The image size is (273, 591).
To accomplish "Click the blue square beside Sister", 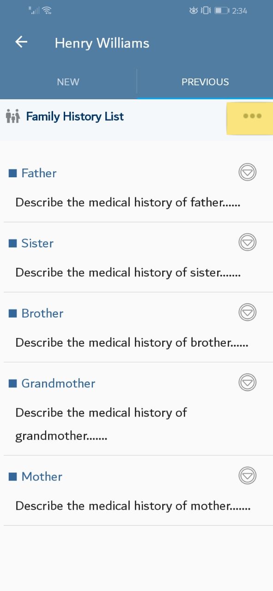I will coord(13,243).
